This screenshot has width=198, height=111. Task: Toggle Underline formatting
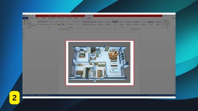click(43, 25)
